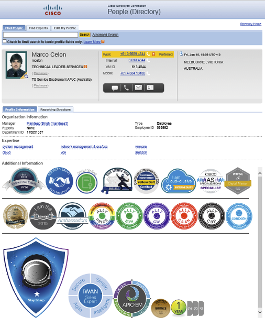Click Find more under the job title

pyautogui.click(x=40, y=73)
